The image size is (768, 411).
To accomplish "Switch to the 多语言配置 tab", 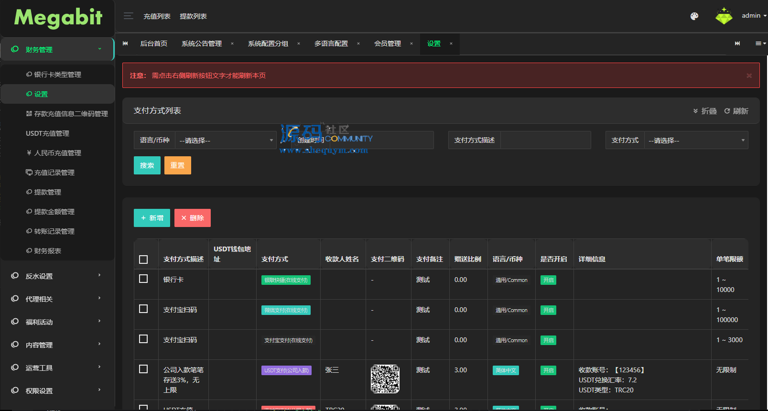I will (331, 43).
